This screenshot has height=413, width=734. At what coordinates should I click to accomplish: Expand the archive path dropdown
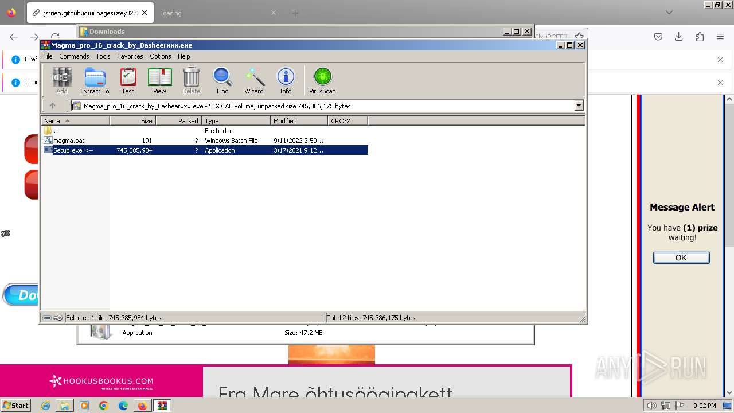579,106
